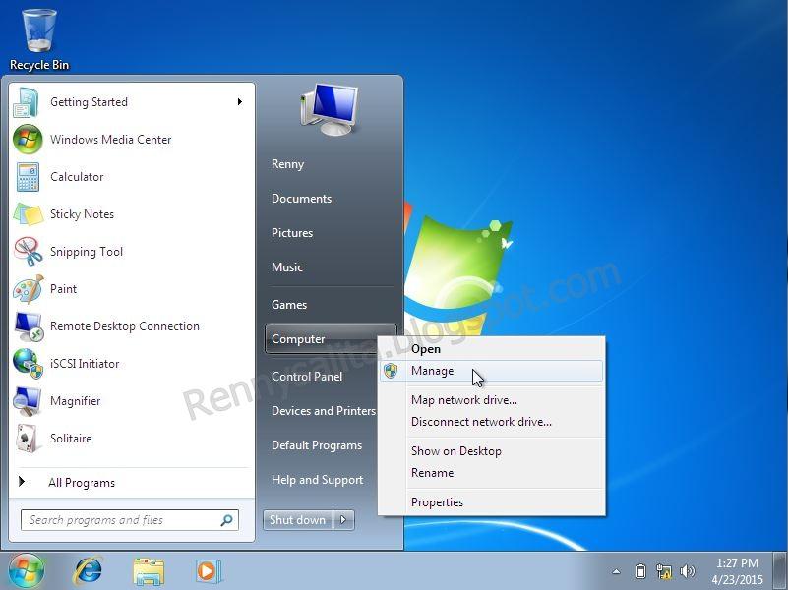Viewport: 788px width, 590px height.
Task: Click the power battery tray icon
Action: tap(640, 571)
